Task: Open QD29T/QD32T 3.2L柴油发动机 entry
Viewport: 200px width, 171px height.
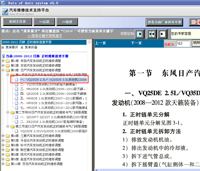Action: [x=54, y=117]
